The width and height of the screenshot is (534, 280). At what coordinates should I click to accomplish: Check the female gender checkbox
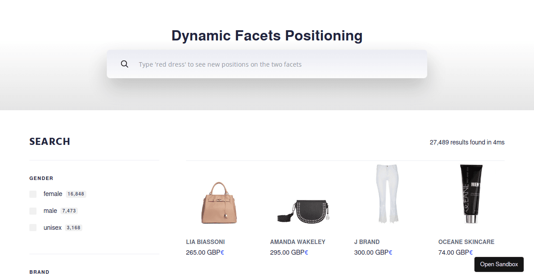click(x=33, y=194)
